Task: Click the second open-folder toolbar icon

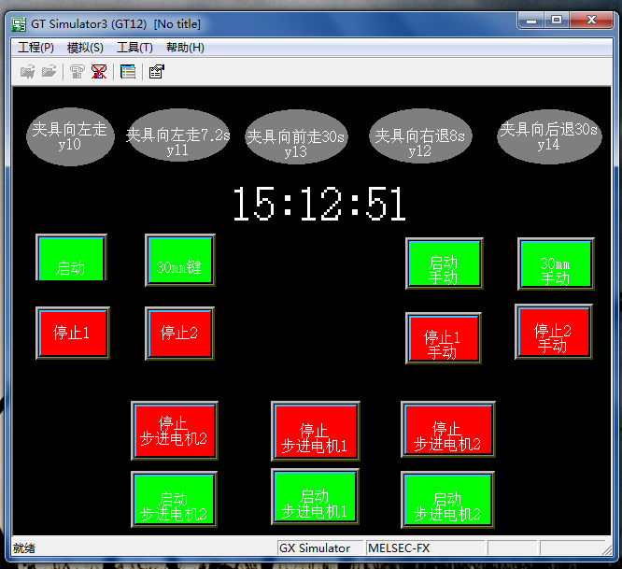Action: [x=49, y=72]
